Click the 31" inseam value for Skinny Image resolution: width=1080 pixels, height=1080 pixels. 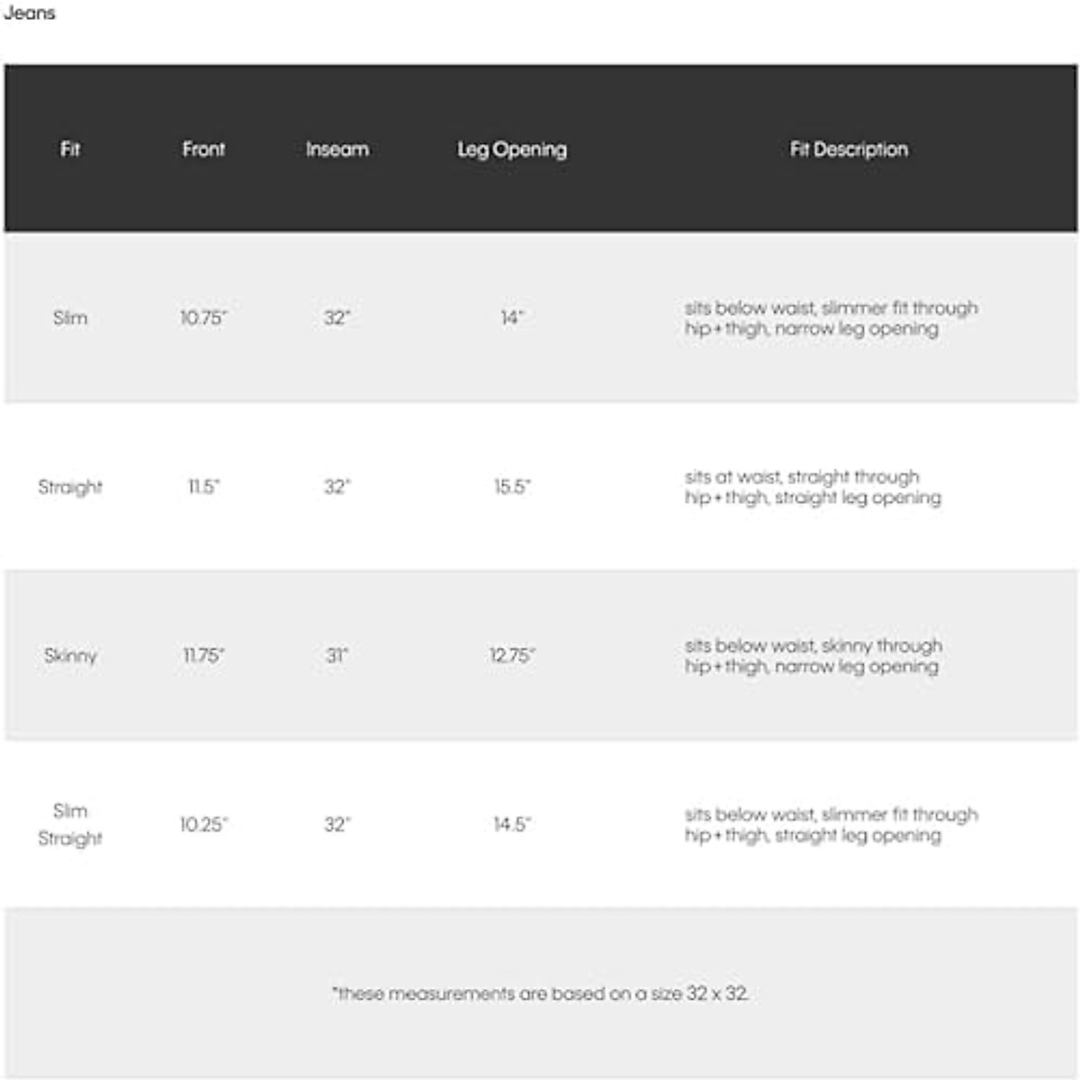pos(337,655)
